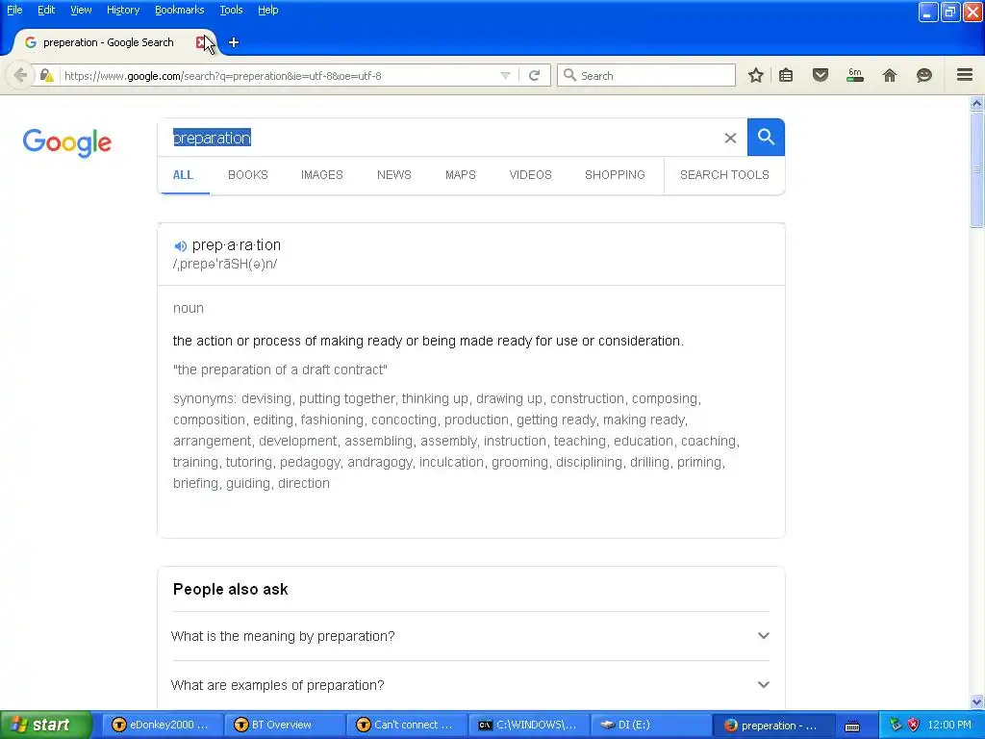Image resolution: width=985 pixels, height=739 pixels.
Task: Click the 'People also ask' heading
Action: point(231,590)
